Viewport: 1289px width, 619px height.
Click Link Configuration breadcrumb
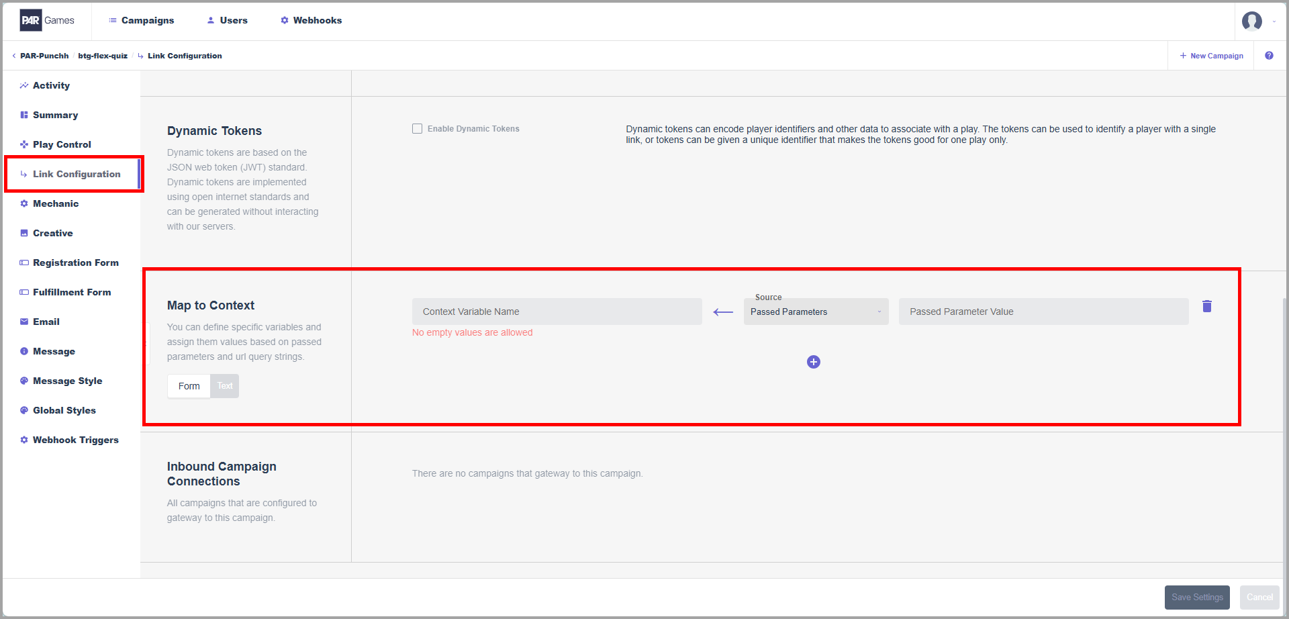[185, 56]
